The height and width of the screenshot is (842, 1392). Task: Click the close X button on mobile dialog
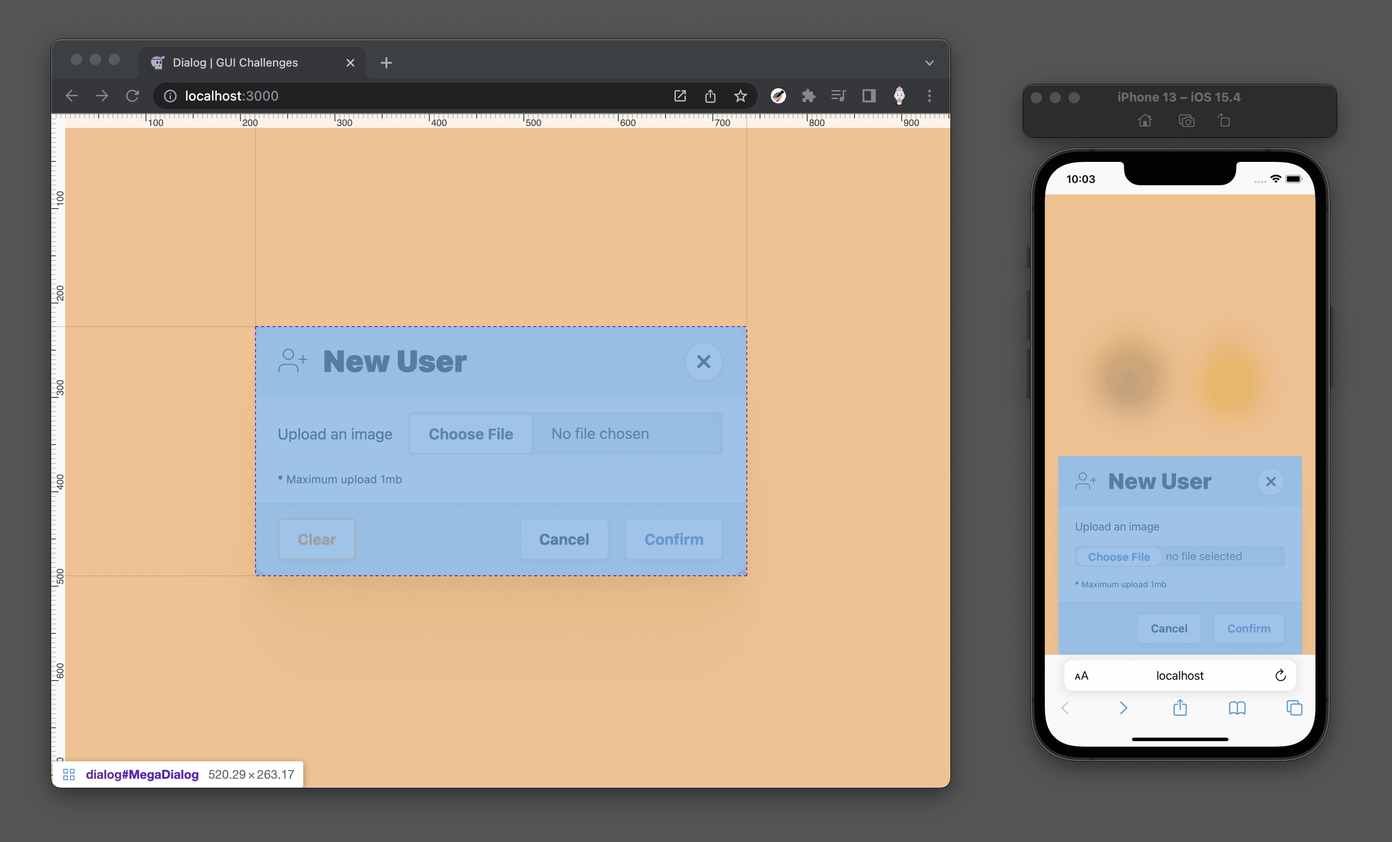point(1272,480)
